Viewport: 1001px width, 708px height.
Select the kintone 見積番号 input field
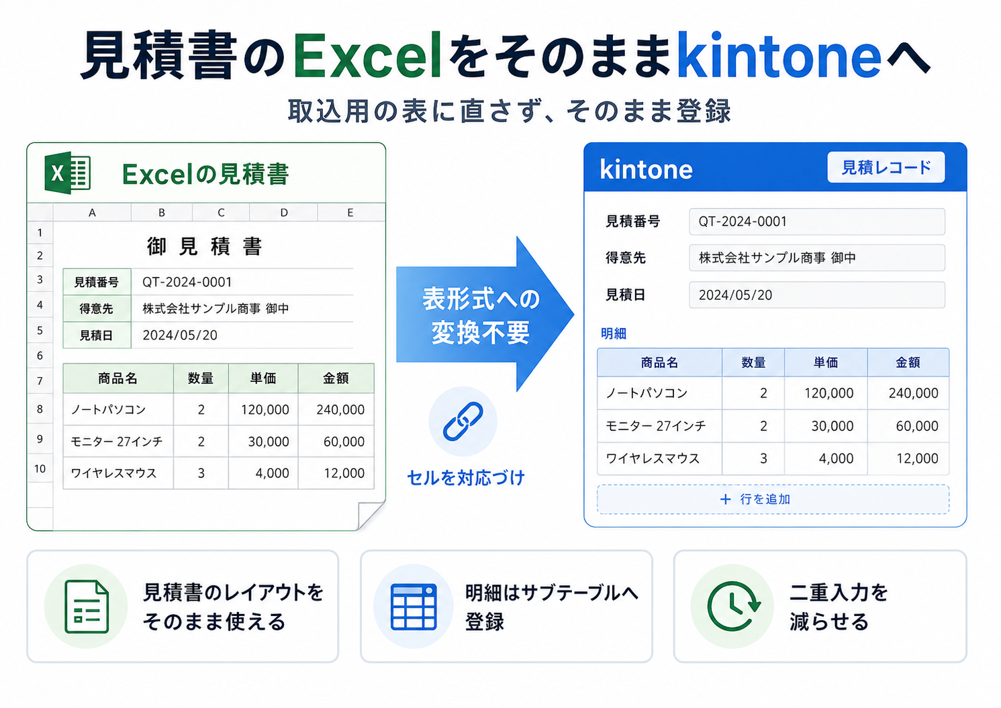(x=817, y=221)
